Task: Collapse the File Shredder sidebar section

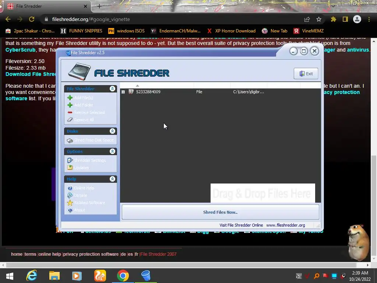Action: click(x=112, y=88)
